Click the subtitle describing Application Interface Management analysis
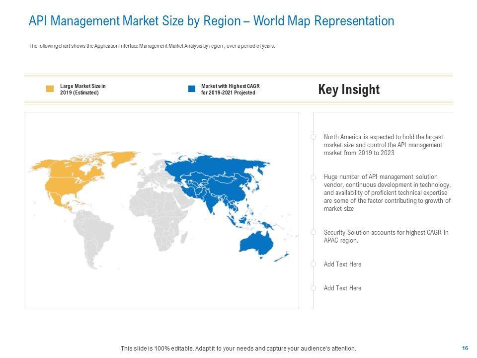 coord(152,46)
